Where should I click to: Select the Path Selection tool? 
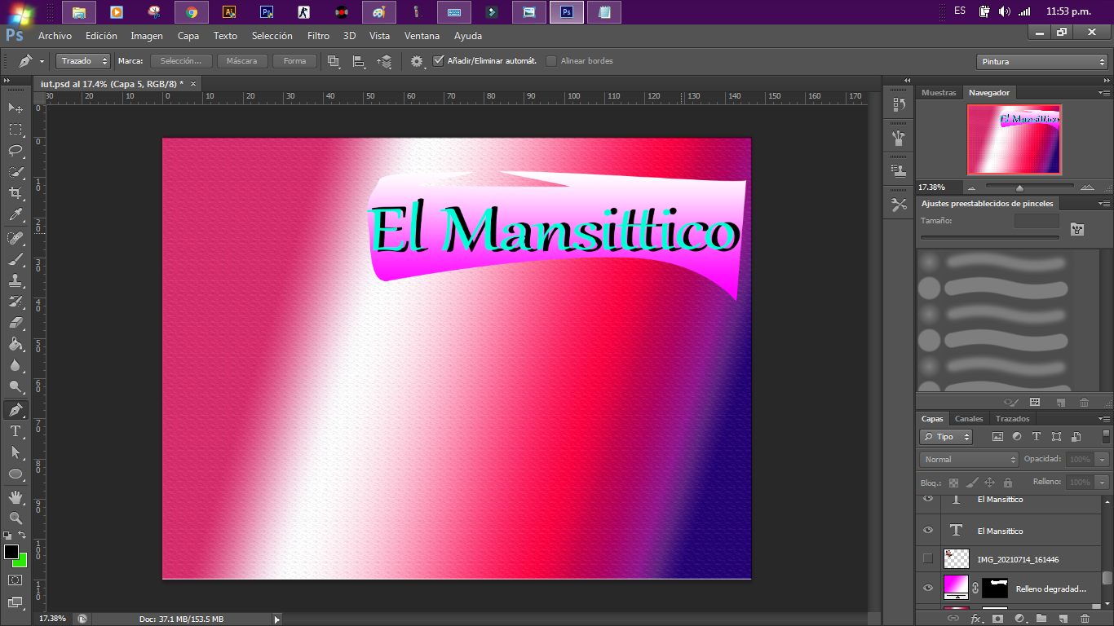(15, 452)
